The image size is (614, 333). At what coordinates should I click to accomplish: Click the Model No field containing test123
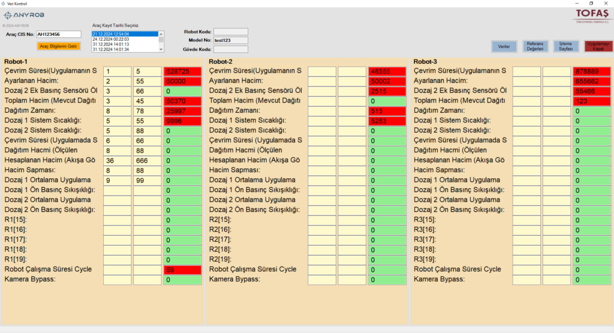(230, 40)
